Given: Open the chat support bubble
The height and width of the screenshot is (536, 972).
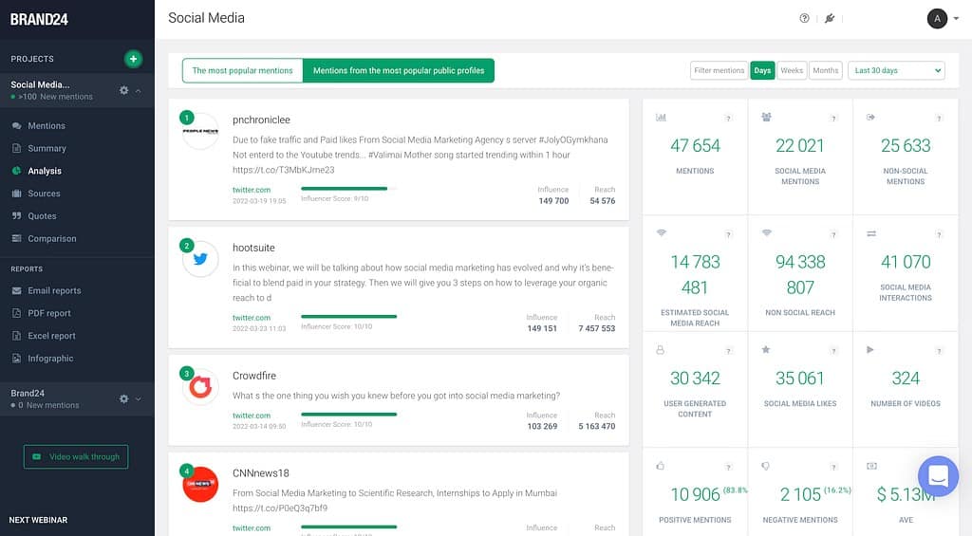Looking at the screenshot, I should (x=938, y=476).
